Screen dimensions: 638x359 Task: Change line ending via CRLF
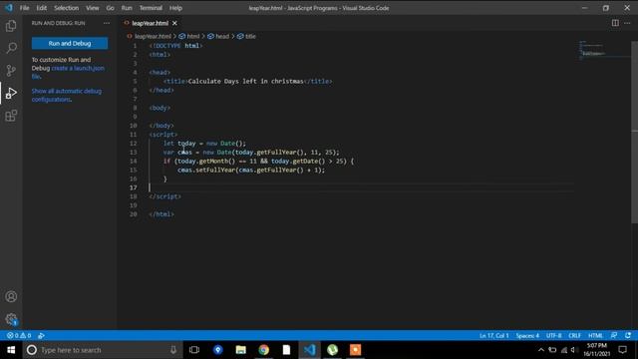point(574,335)
